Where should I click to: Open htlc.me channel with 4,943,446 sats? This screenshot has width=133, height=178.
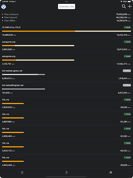[66, 161]
